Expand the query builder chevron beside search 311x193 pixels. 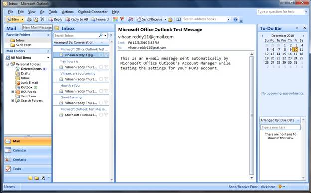111,35
